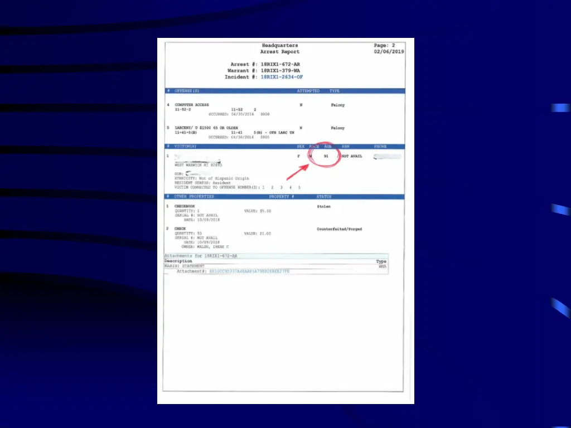Click the WEST WARWICK RI address line
The height and width of the screenshot is (428, 571).
tap(198, 165)
